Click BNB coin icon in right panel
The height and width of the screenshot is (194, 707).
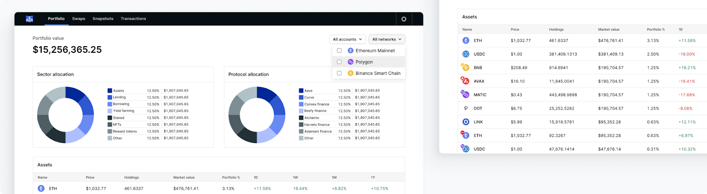pos(465,67)
